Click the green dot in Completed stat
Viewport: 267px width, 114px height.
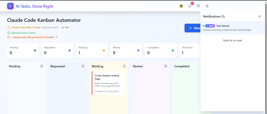(x=173, y=51)
